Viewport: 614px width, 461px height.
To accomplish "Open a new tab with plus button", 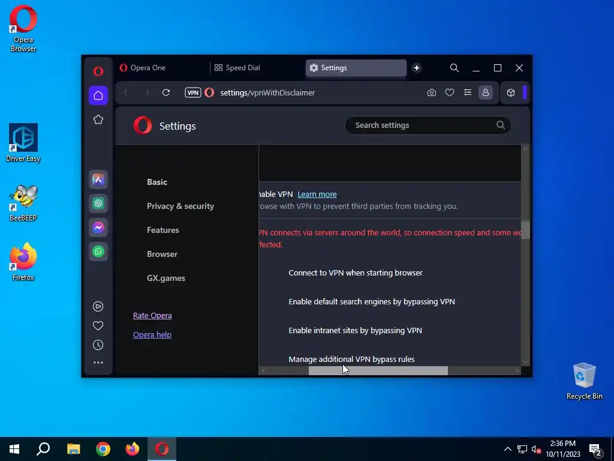I will [417, 68].
